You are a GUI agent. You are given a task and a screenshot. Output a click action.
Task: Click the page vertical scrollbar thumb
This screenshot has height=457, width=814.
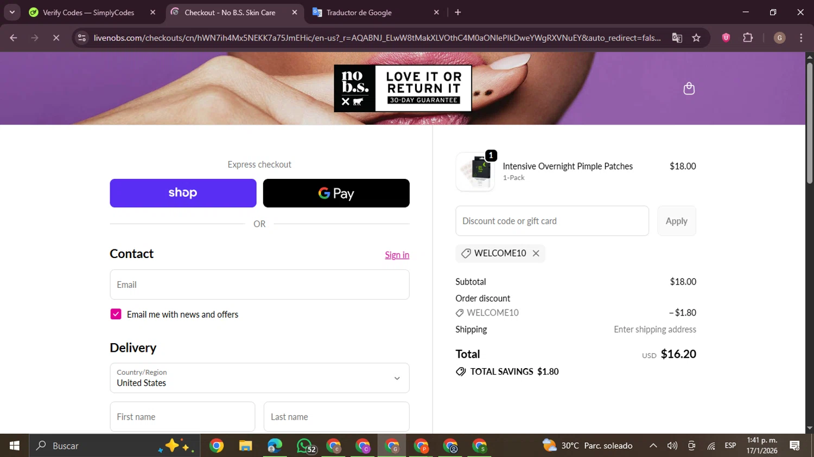tap(810, 124)
